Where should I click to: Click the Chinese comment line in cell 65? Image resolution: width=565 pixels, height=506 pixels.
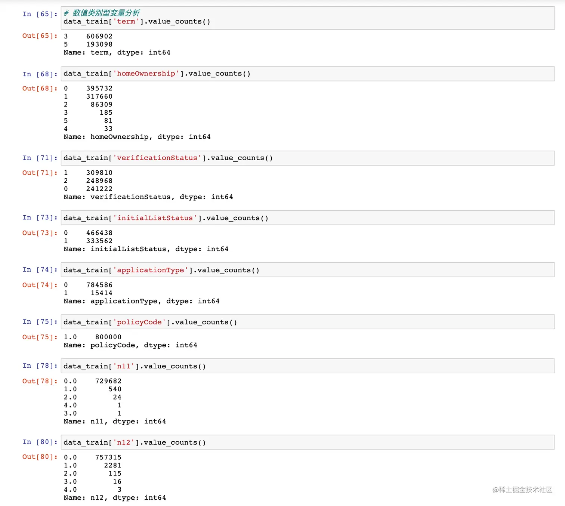click(x=102, y=13)
